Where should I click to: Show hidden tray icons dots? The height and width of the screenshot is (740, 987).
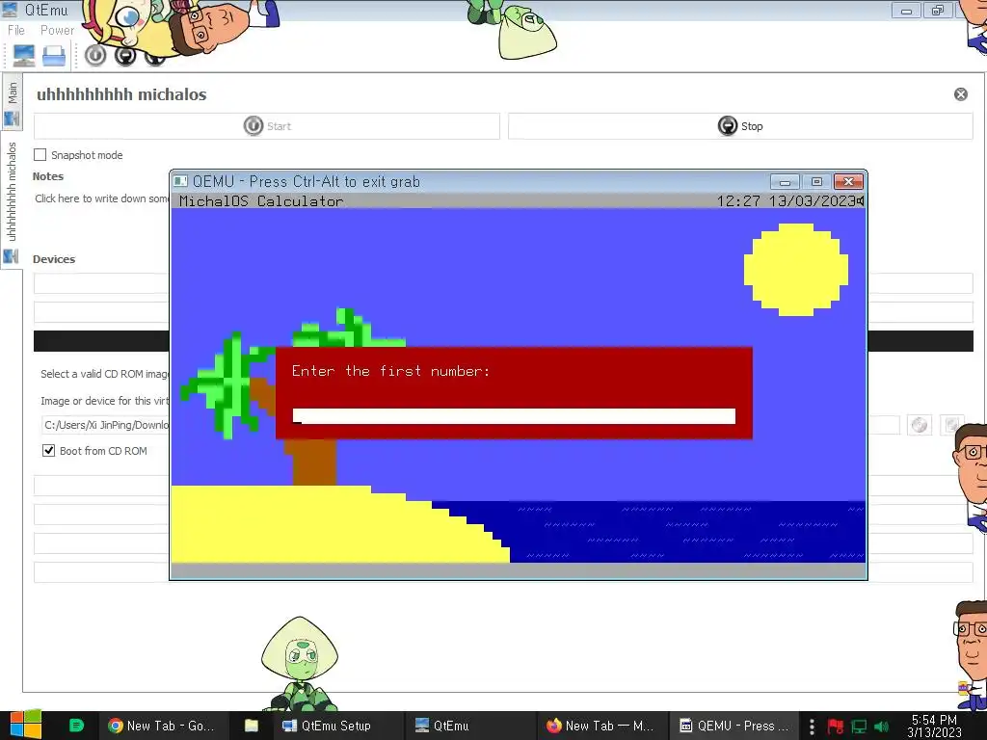[x=812, y=727]
